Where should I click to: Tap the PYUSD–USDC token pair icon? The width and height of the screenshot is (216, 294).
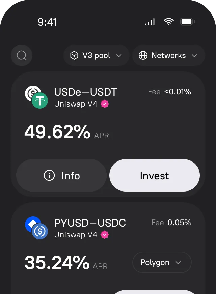36,228
